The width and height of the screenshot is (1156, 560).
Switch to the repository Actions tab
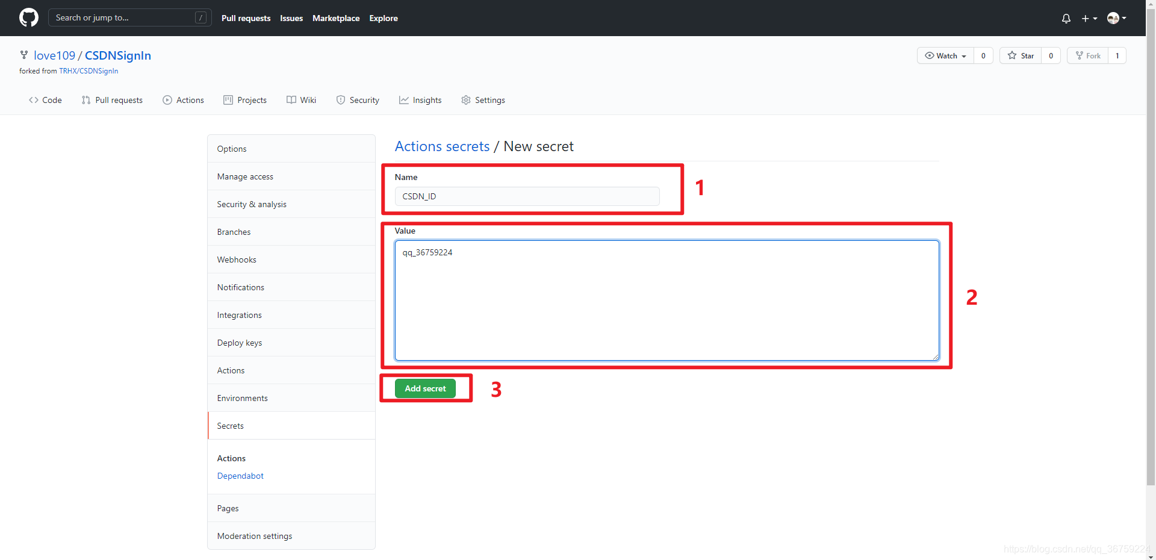pyautogui.click(x=183, y=100)
